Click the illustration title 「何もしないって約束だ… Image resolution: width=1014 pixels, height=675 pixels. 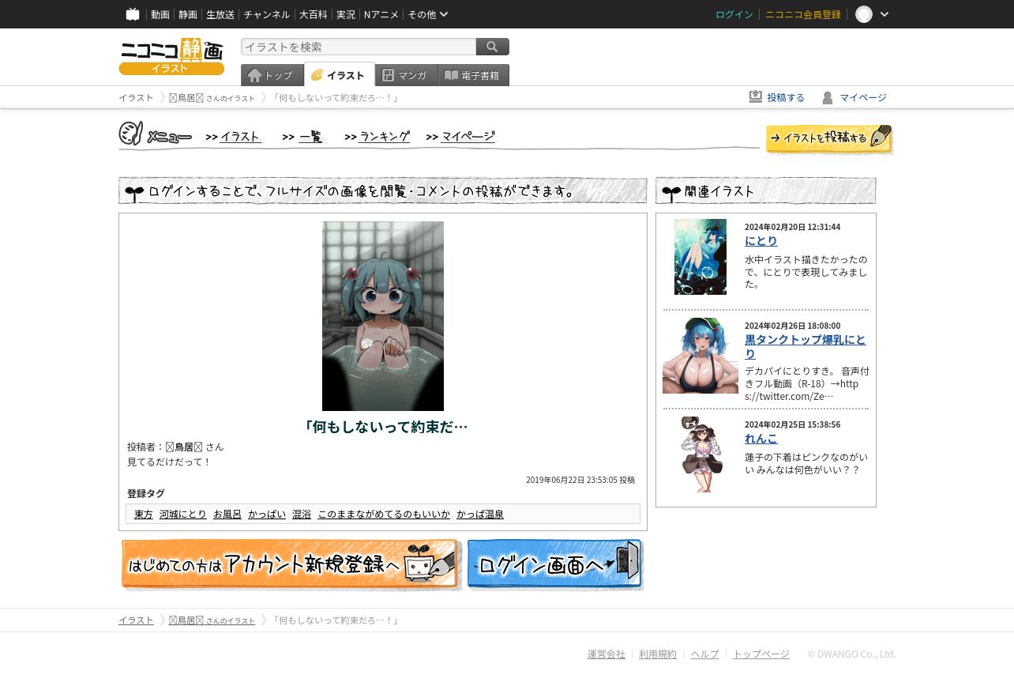[383, 427]
